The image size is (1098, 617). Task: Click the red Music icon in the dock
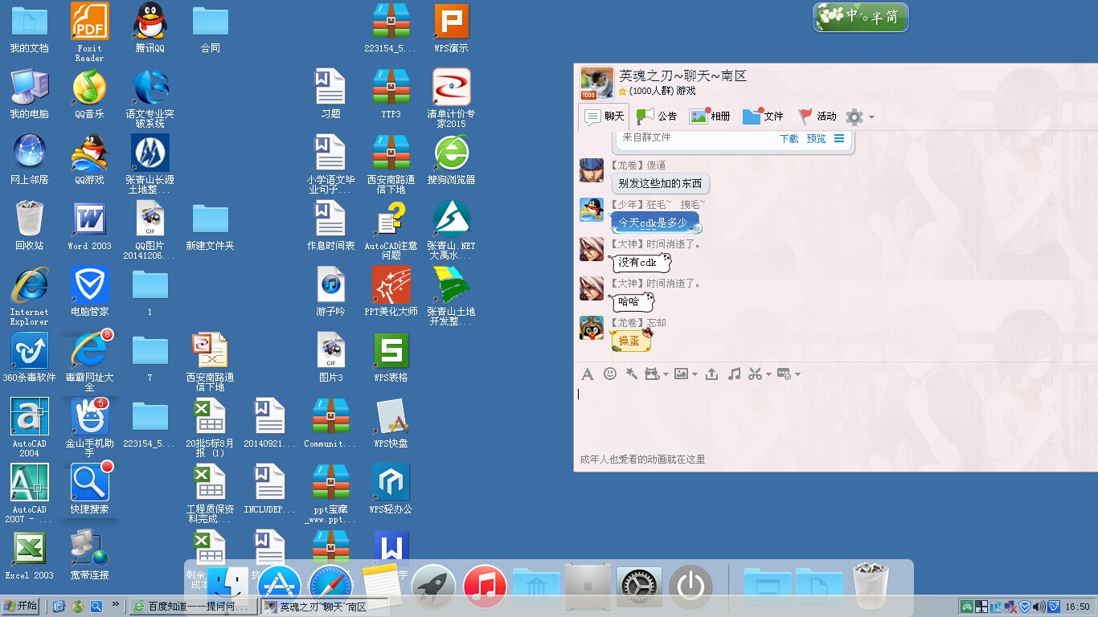(x=485, y=586)
